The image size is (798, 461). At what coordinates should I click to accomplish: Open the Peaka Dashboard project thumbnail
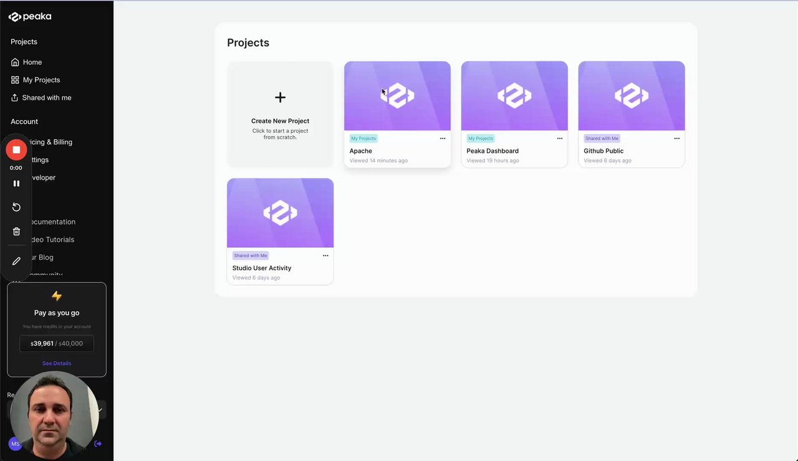[x=514, y=95]
